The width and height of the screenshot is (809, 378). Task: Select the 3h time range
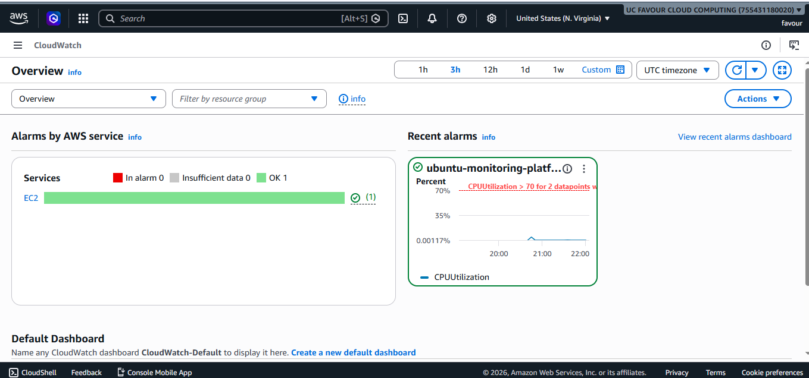(455, 70)
